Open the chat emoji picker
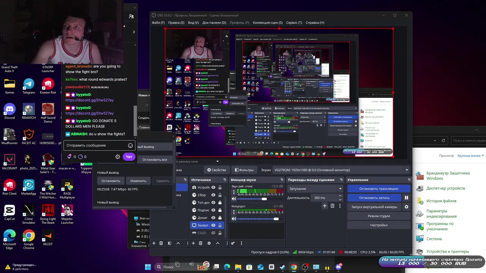The height and width of the screenshot is (273, 486). pyautogui.click(x=130, y=145)
